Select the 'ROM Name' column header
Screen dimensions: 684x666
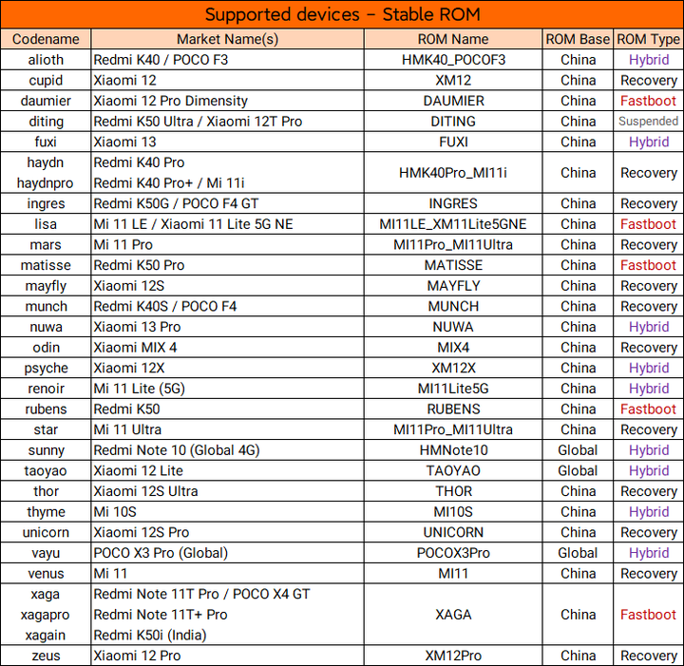click(x=453, y=39)
